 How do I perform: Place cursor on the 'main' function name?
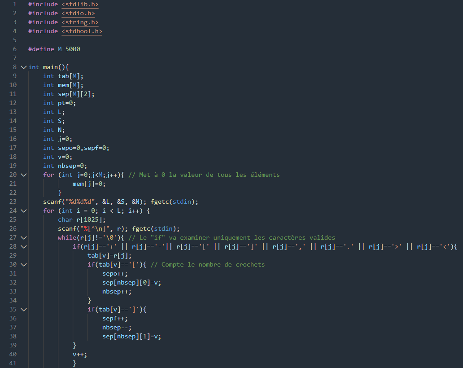[x=50, y=67]
